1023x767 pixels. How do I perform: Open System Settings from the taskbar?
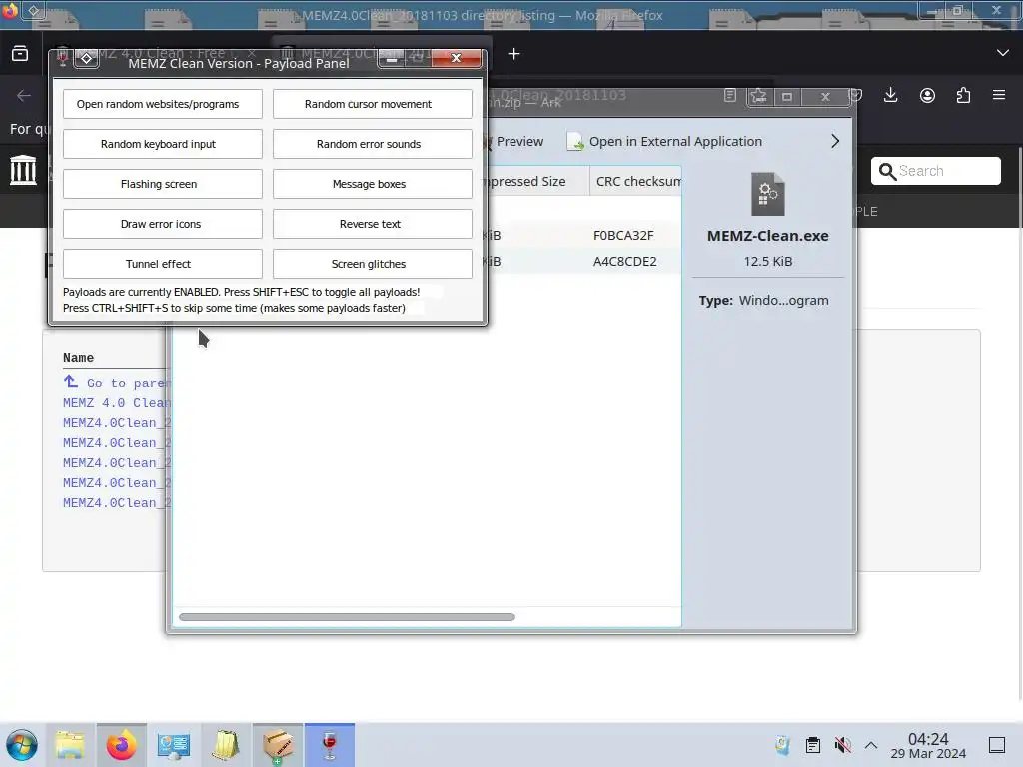coord(174,745)
